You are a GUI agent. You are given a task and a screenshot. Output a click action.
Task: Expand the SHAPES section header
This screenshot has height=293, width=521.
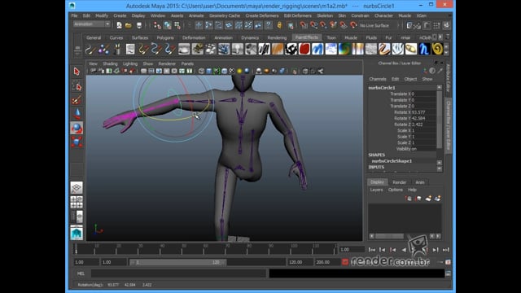coord(376,155)
